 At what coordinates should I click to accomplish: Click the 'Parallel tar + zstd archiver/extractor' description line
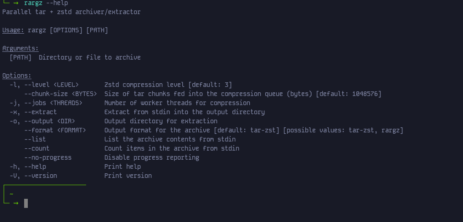point(72,12)
